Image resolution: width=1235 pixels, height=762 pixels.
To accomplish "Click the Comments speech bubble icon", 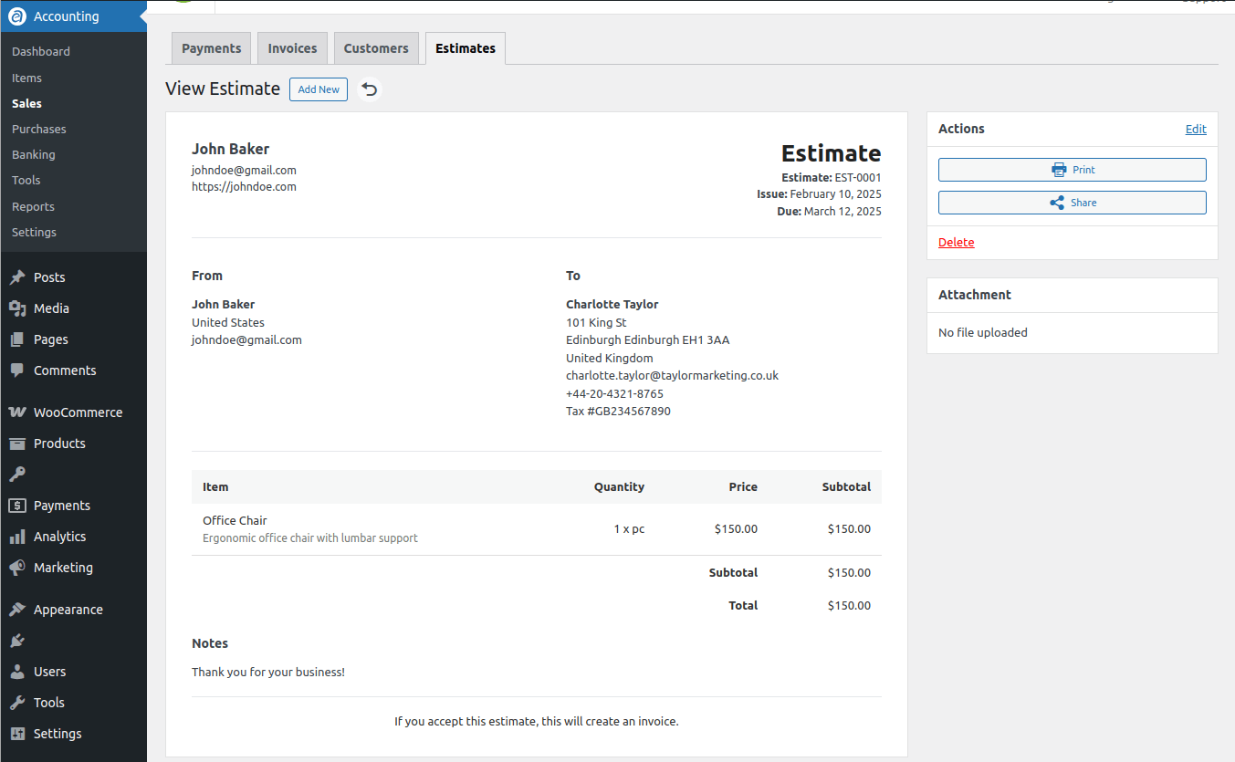I will coord(17,371).
